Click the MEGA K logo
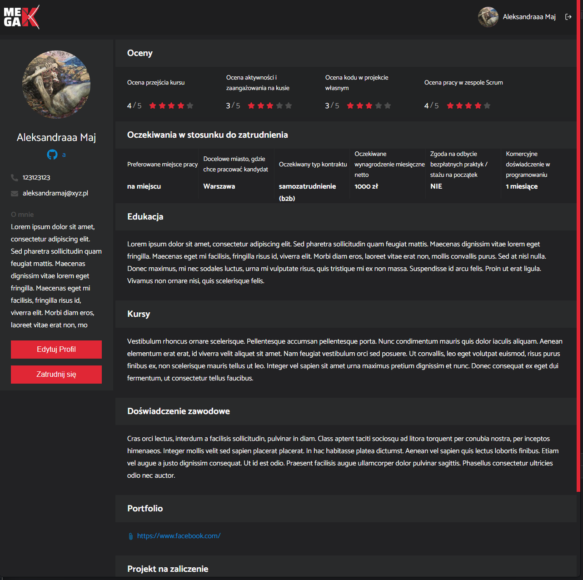Screen dimensions: 583x580 [21, 17]
